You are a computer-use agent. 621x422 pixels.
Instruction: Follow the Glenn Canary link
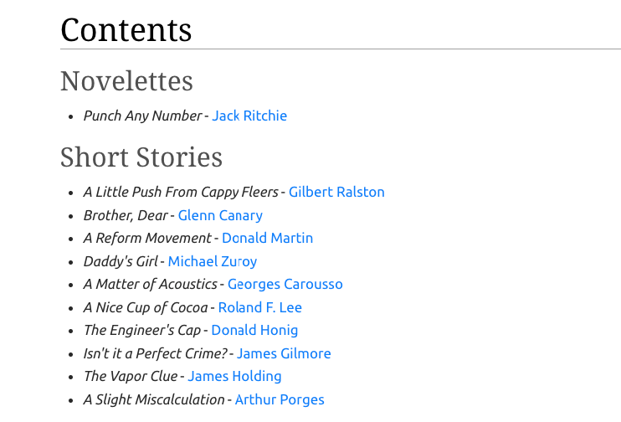(x=220, y=215)
